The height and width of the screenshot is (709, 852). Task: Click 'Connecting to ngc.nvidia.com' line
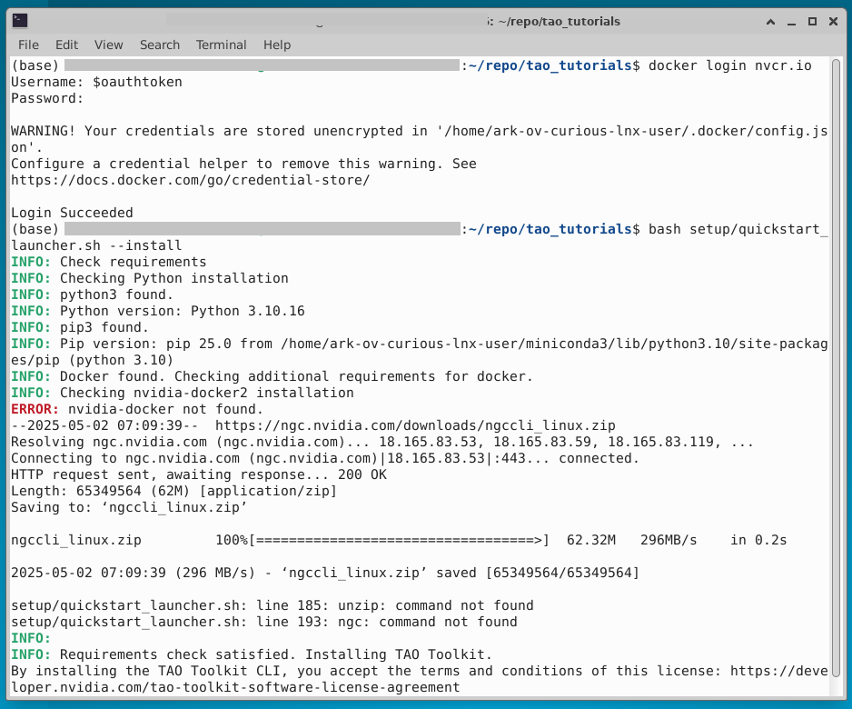[325, 458]
